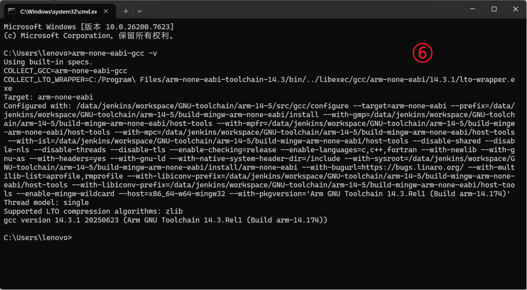Click the X to close the cmd.exe tab
This screenshot has width=527, height=290.
[106, 12]
